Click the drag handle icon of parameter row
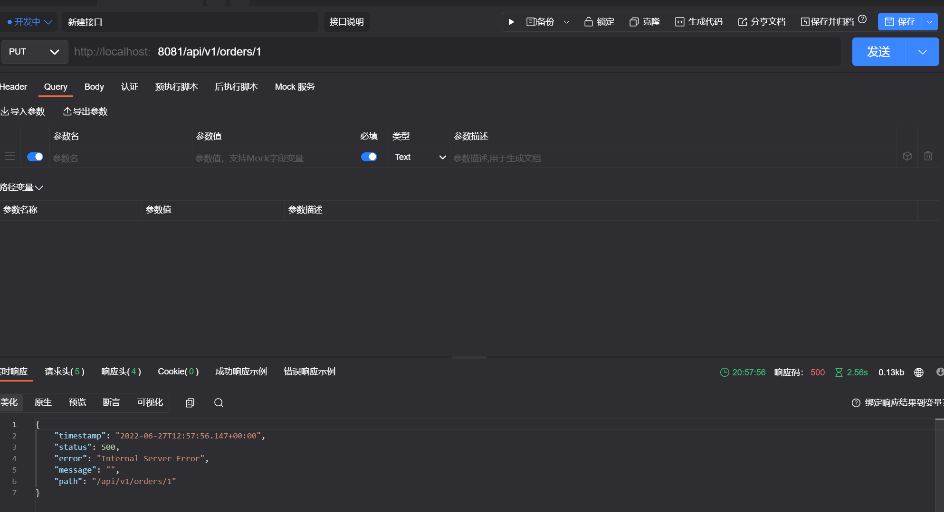 10,156
